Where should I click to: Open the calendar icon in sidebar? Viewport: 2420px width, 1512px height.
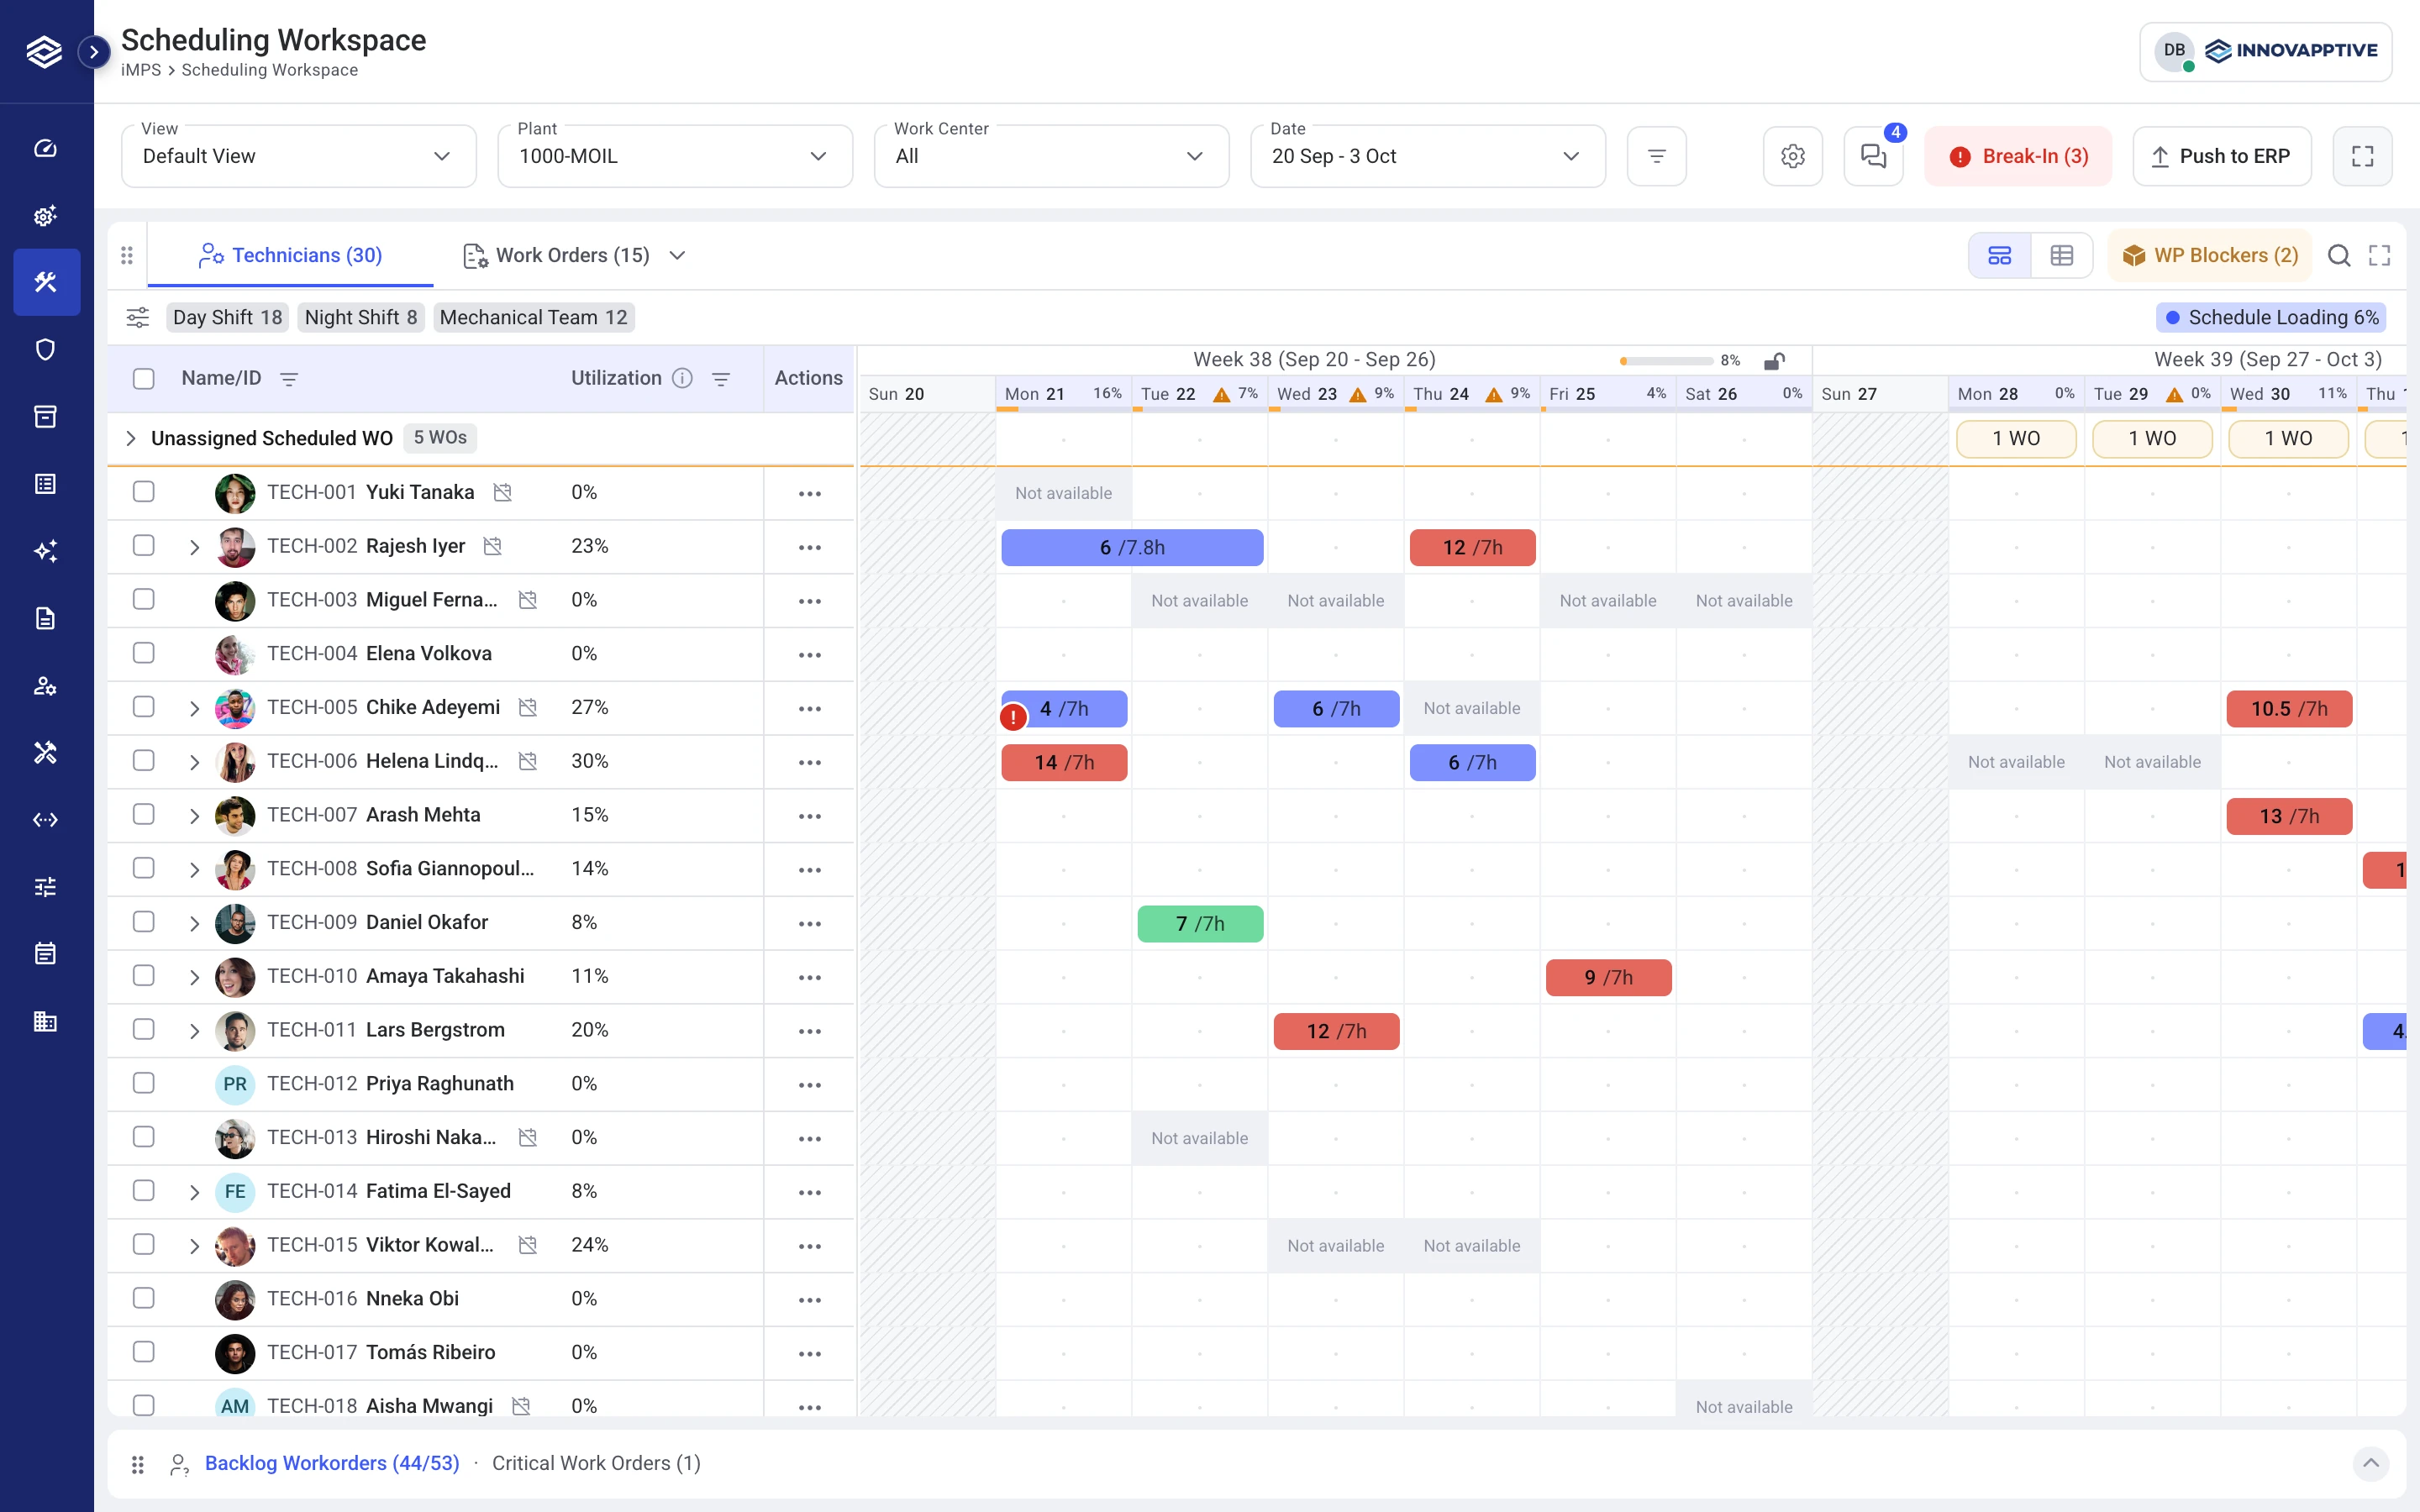(x=45, y=953)
